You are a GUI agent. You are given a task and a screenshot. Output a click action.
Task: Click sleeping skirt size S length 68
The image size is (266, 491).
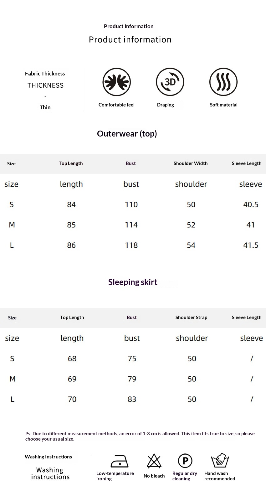click(x=72, y=359)
